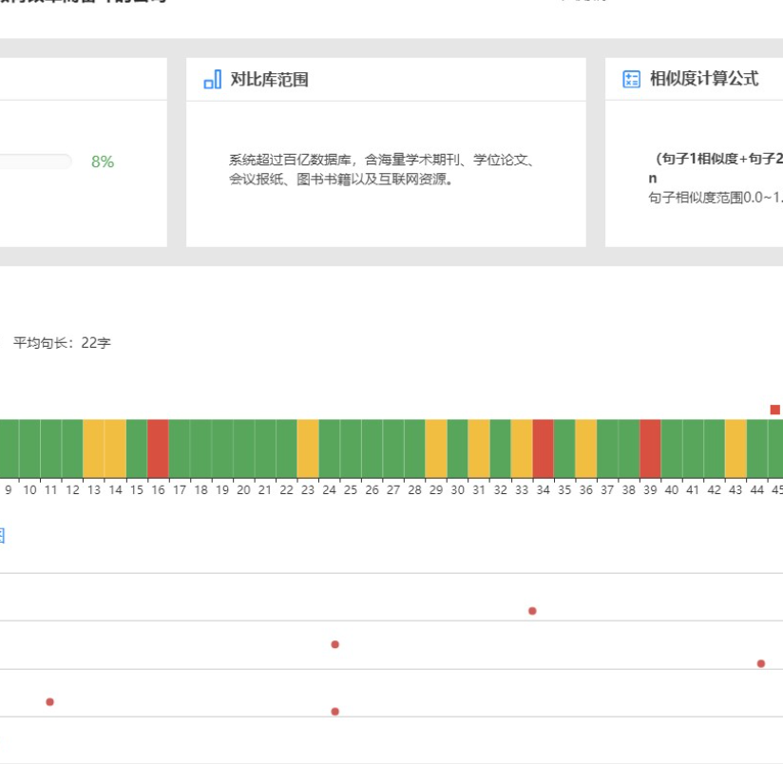Click the 相似度计算公式 heading text

click(x=704, y=80)
